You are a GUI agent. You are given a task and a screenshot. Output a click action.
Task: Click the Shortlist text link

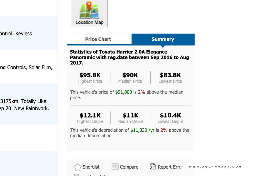[x=91, y=167]
